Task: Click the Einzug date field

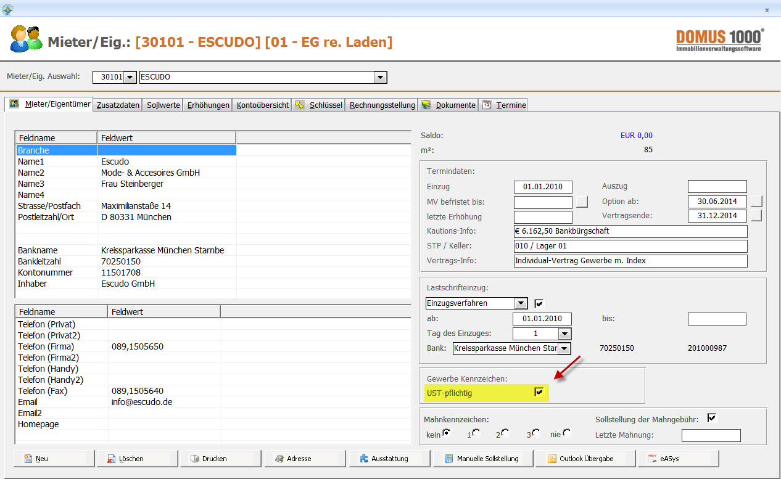Action: pyautogui.click(x=543, y=187)
